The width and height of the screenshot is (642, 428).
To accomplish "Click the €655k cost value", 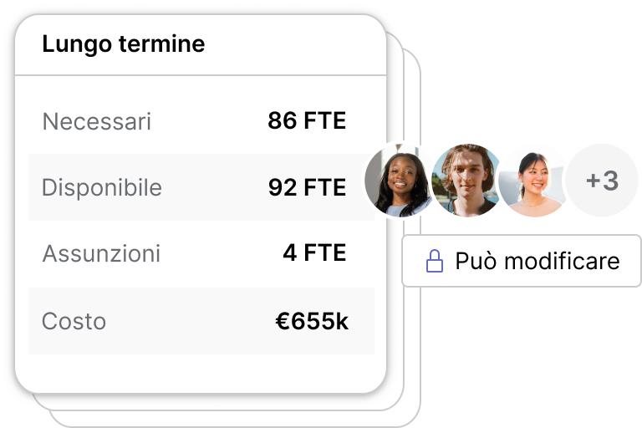I will click(312, 321).
